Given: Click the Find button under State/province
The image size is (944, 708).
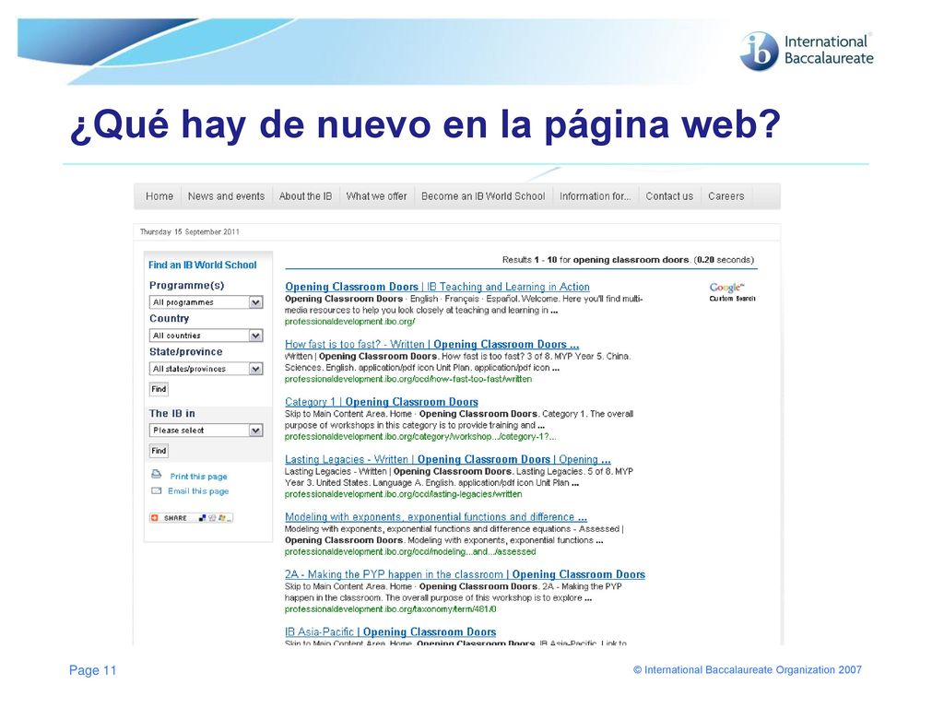Looking at the screenshot, I should [159, 389].
